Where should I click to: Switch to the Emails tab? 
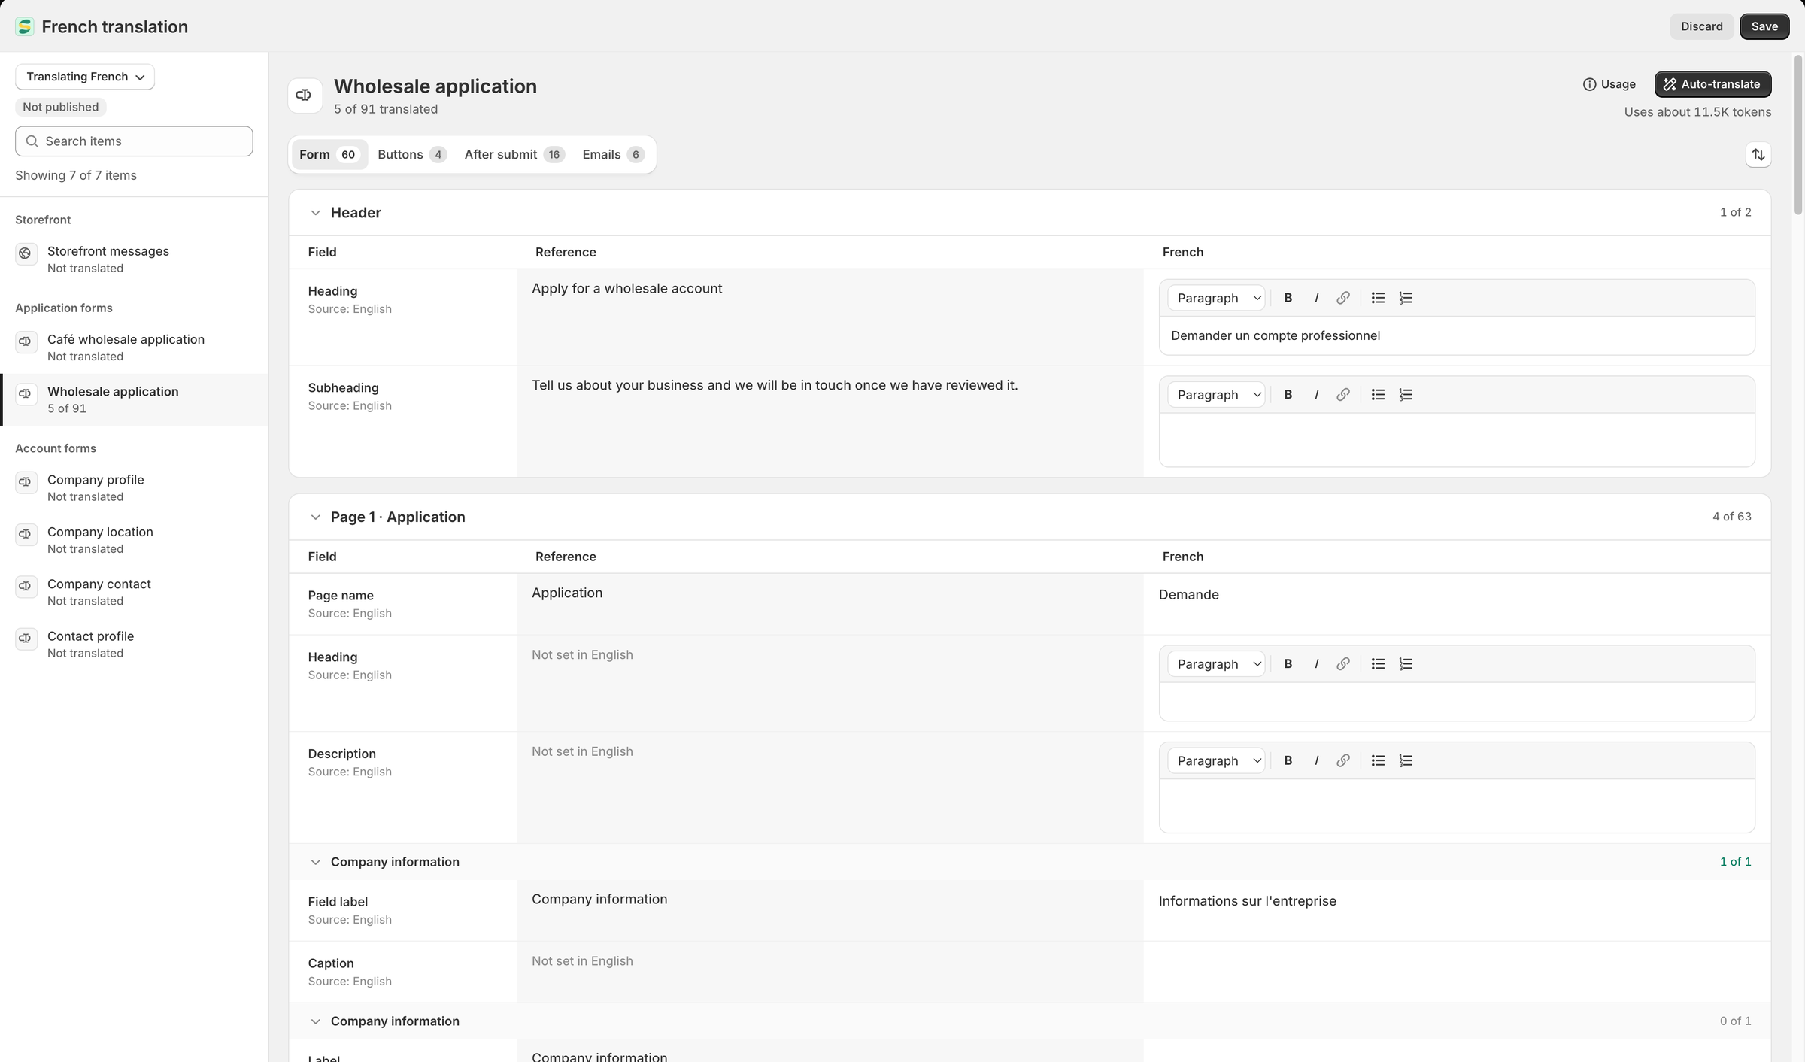point(612,155)
